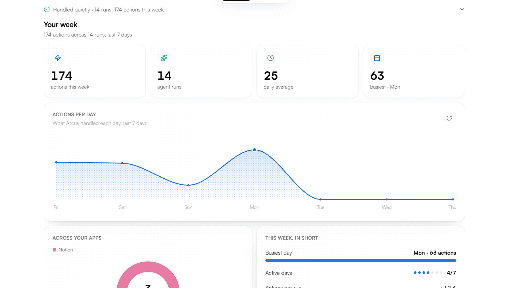Select the Sat data point on chart
The width and height of the screenshot is (506, 288).
click(x=122, y=163)
